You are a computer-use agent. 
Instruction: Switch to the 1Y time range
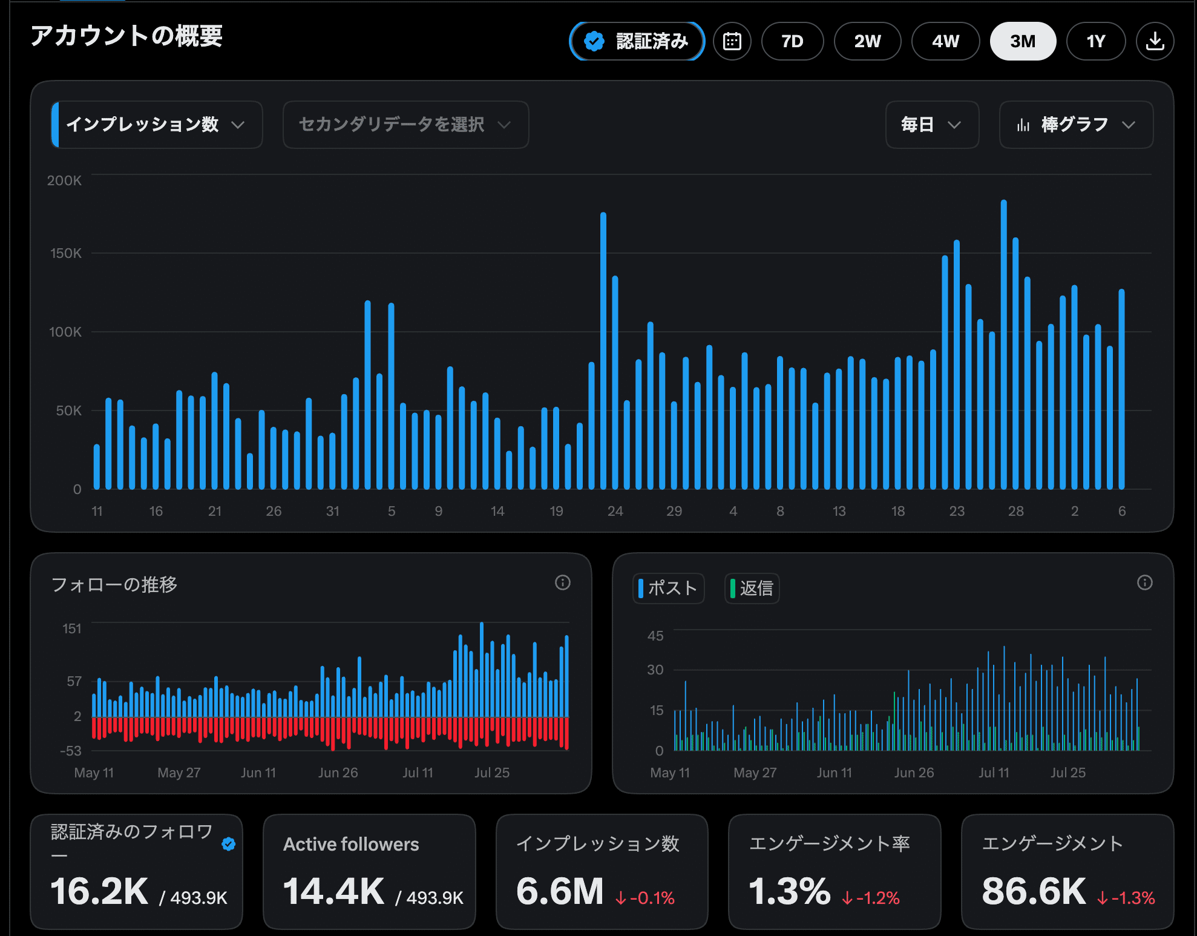coord(1095,41)
